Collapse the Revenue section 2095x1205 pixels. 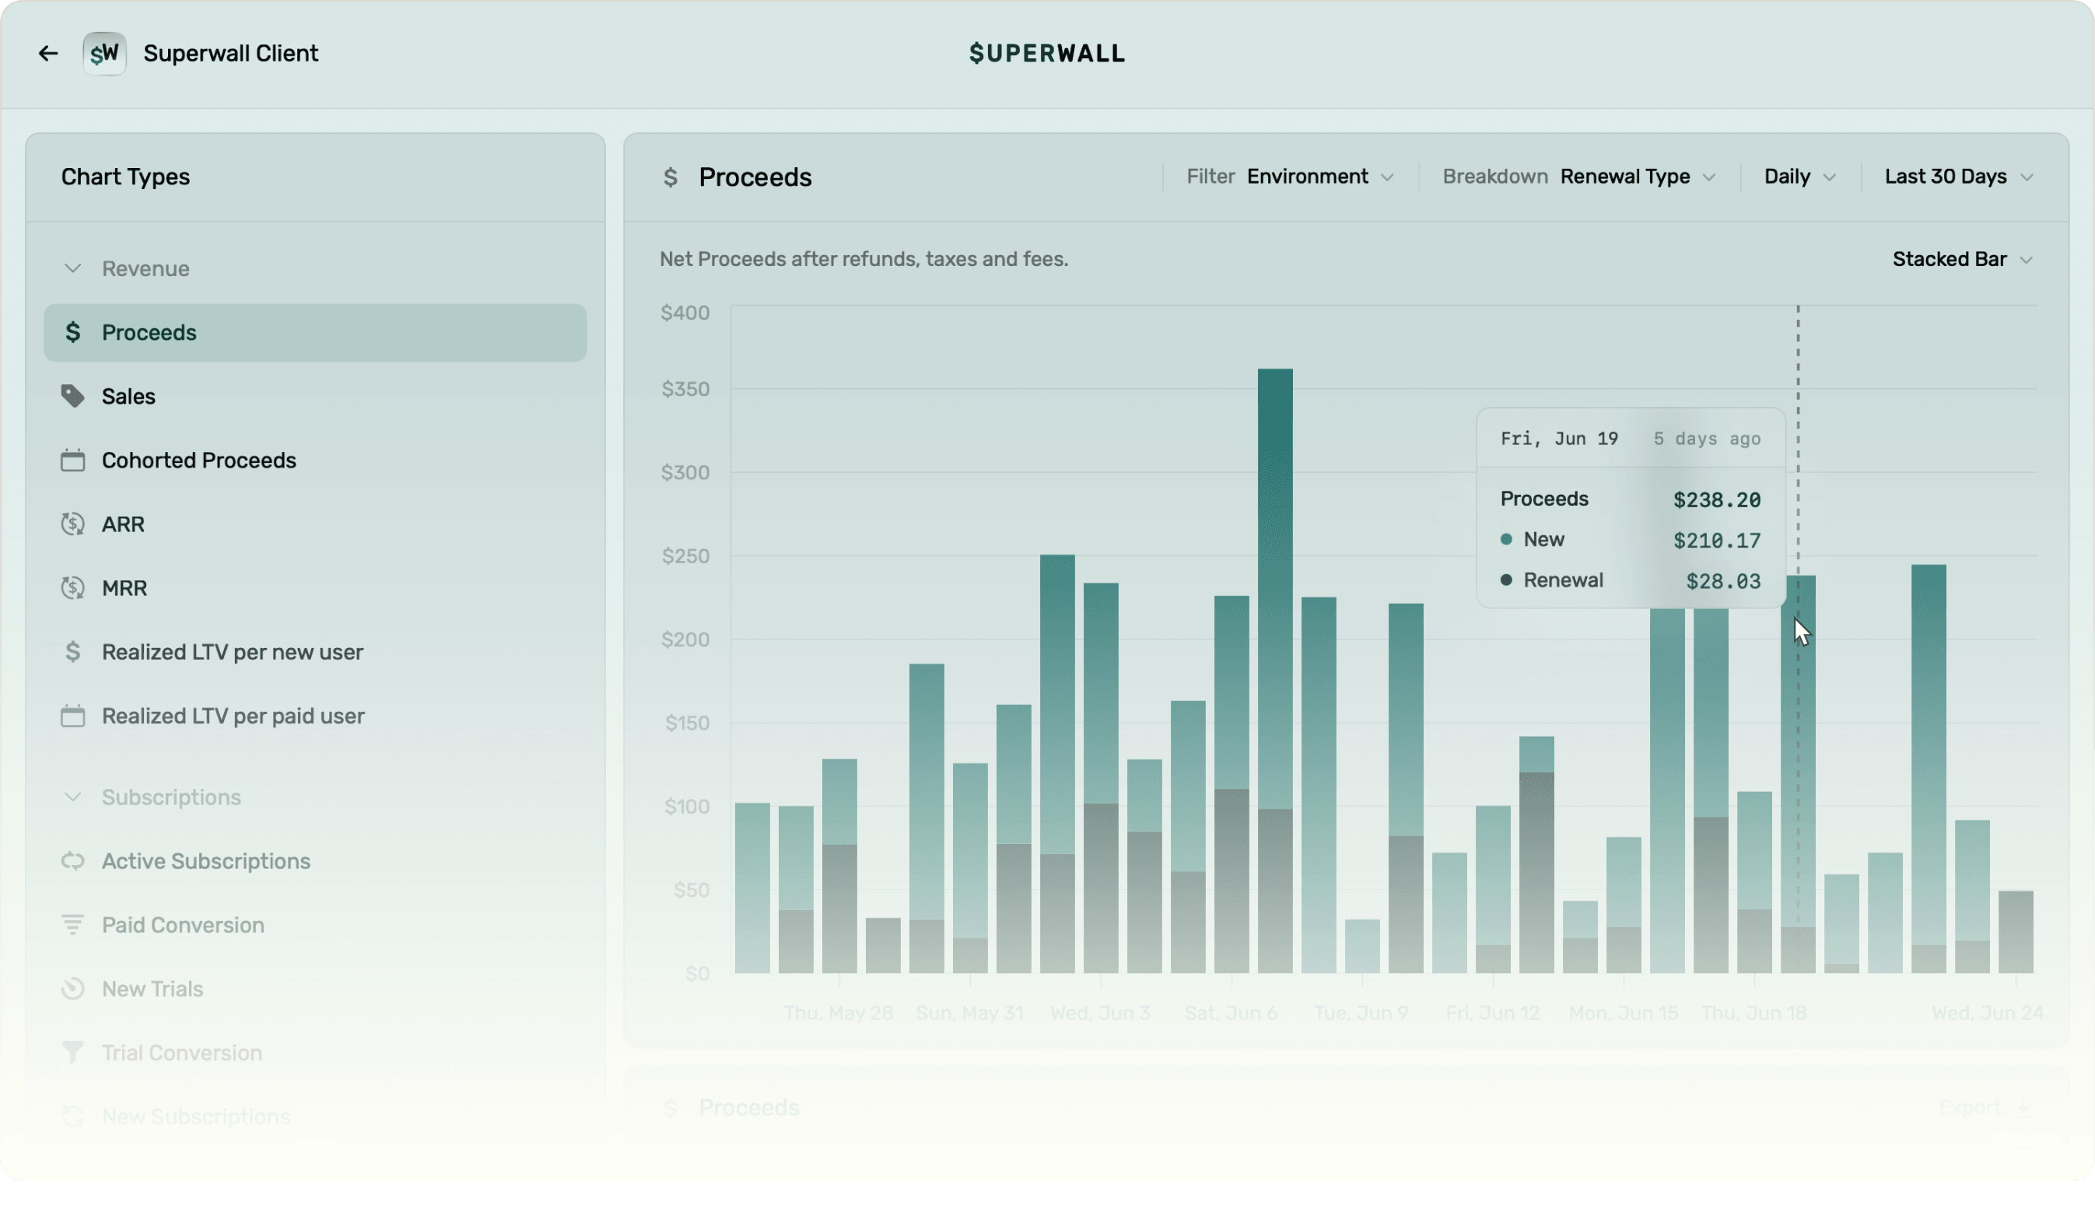tap(73, 269)
